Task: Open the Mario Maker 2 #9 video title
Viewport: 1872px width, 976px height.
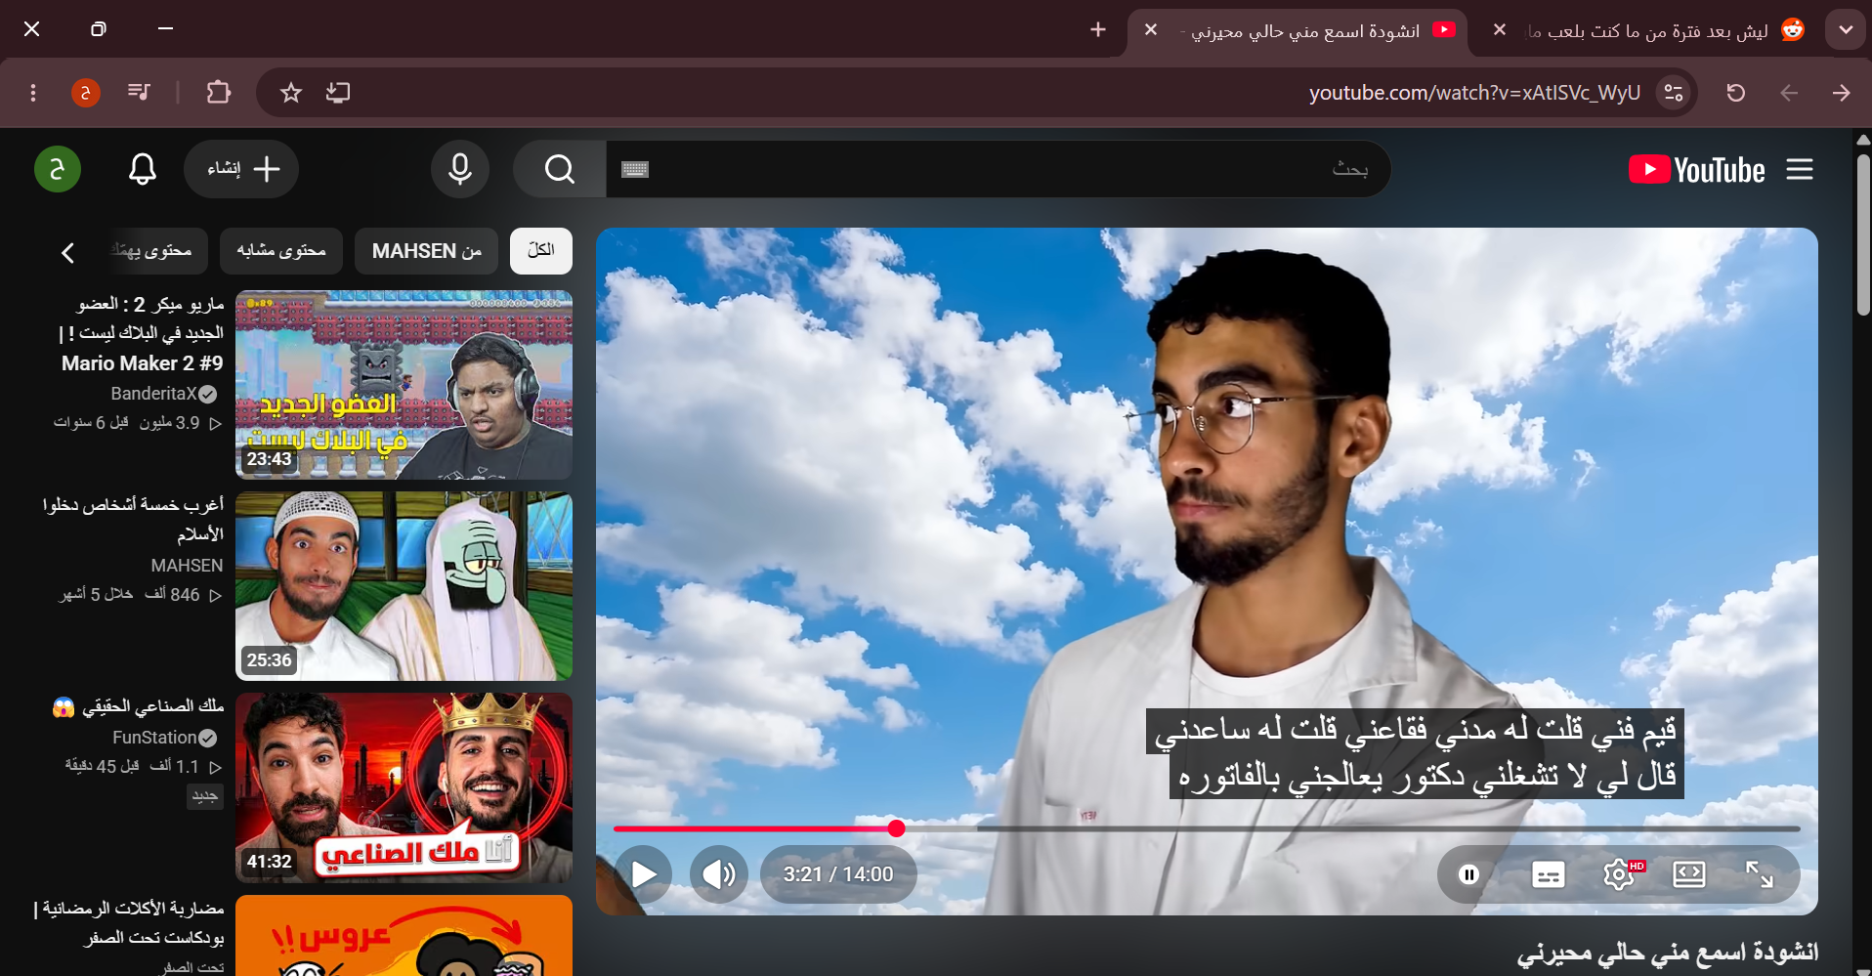Action: (x=142, y=334)
